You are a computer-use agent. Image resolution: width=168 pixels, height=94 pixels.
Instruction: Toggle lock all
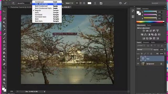[x=151, y=54]
